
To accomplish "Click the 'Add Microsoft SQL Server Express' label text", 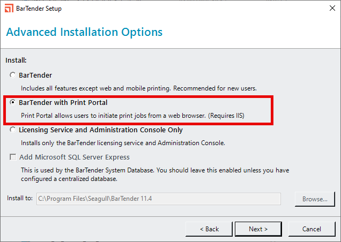I will coord(75,157).
